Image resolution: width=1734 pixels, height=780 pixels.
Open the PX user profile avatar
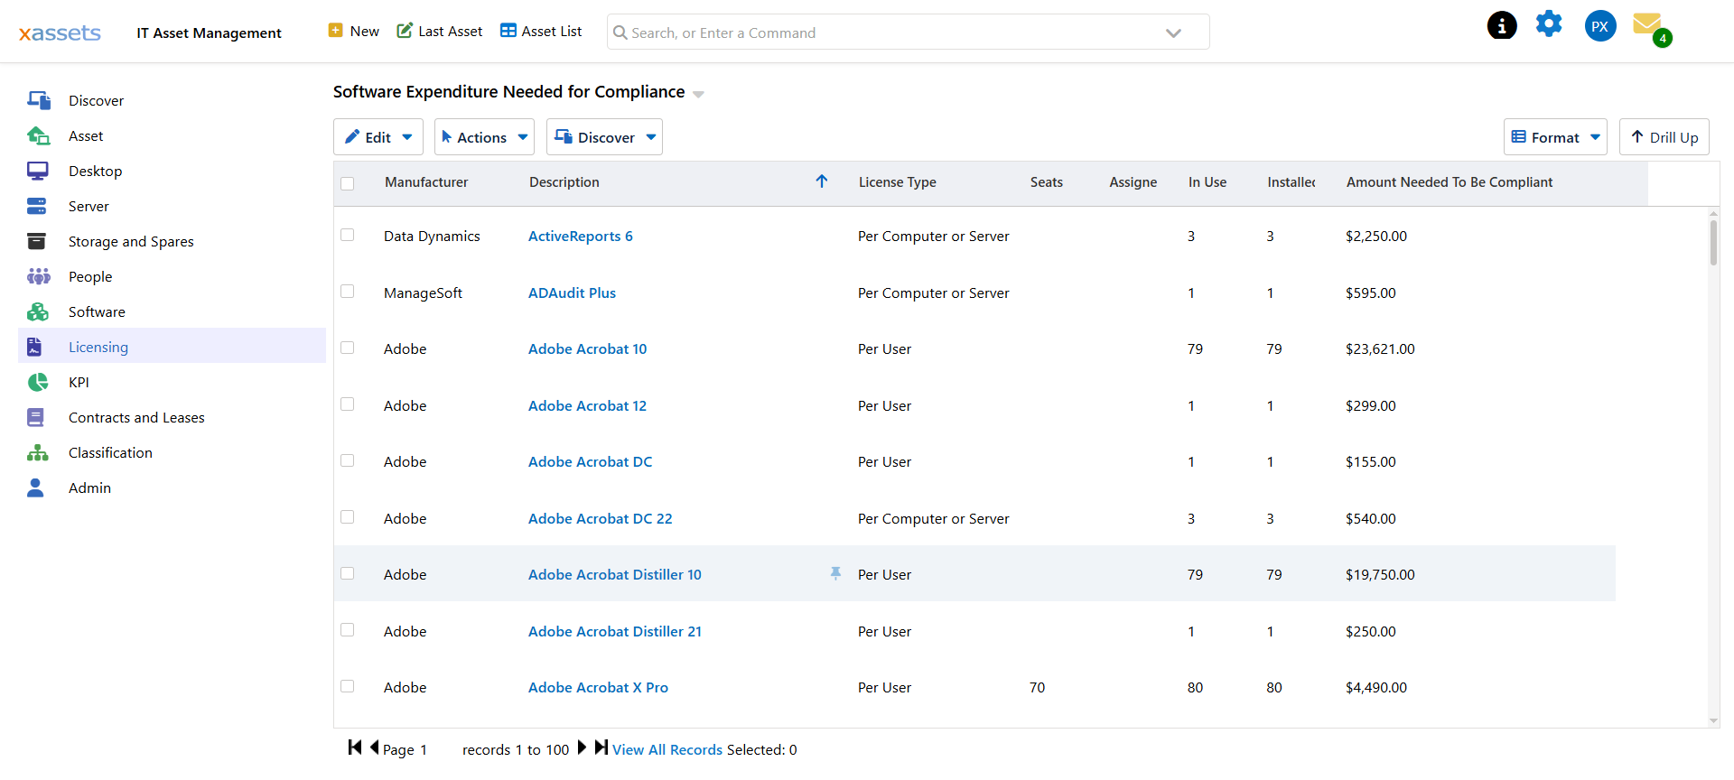pos(1600,26)
